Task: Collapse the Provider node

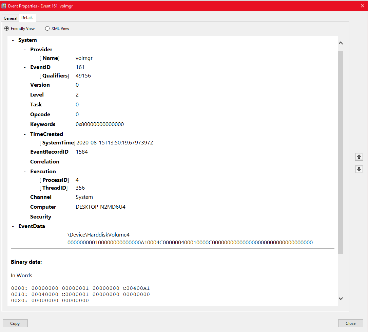Action: tap(25, 50)
